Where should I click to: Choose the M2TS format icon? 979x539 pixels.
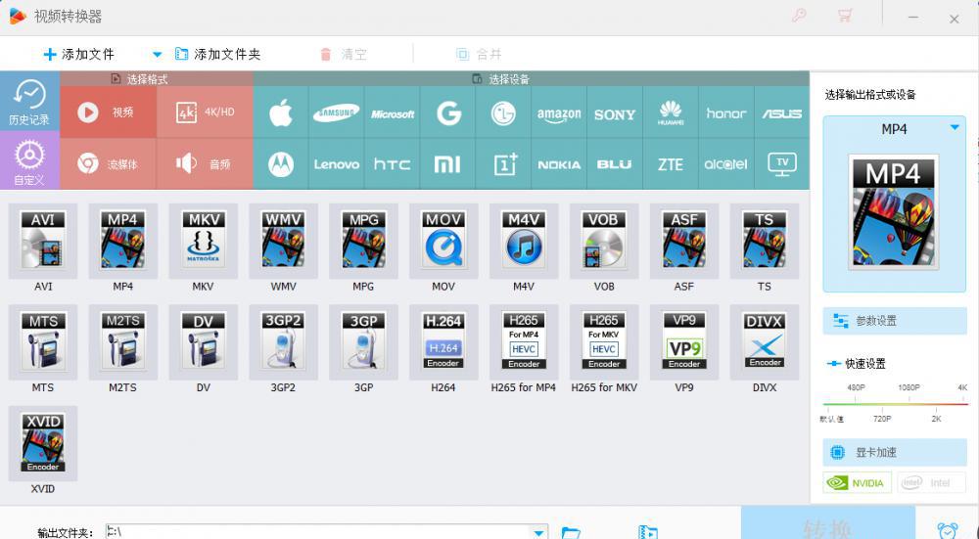pyautogui.click(x=122, y=341)
